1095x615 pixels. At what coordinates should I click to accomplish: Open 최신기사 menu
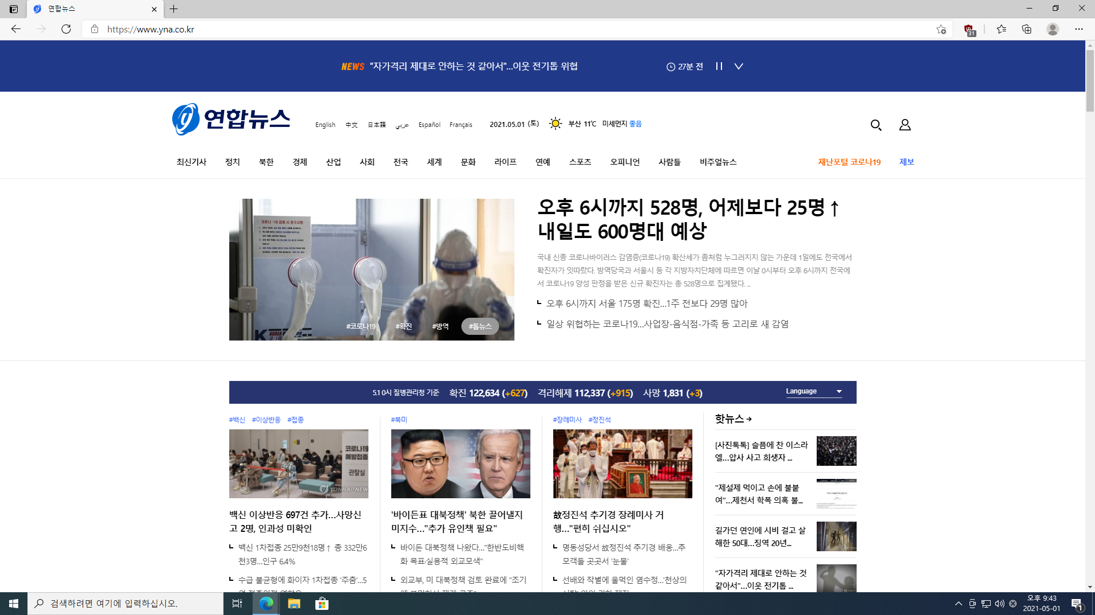coord(192,162)
